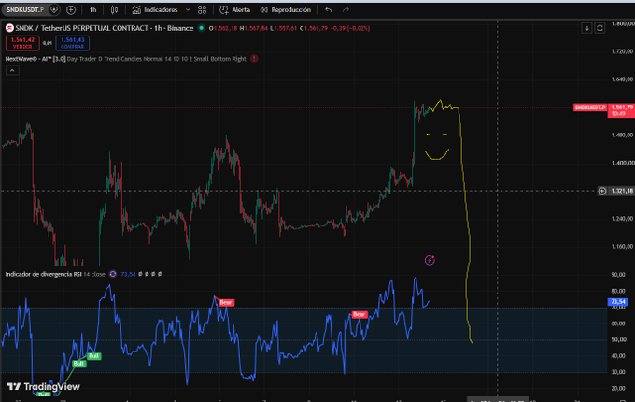Click the red SNDKUSDT.P price line label
Image resolution: width=635 pixels, height=402 pixels.
click(x=590, y=108)
